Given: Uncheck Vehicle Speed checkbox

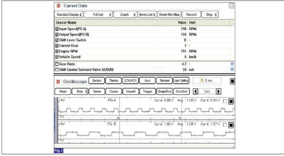Looking at the screenshot, I should coord(57,57).
